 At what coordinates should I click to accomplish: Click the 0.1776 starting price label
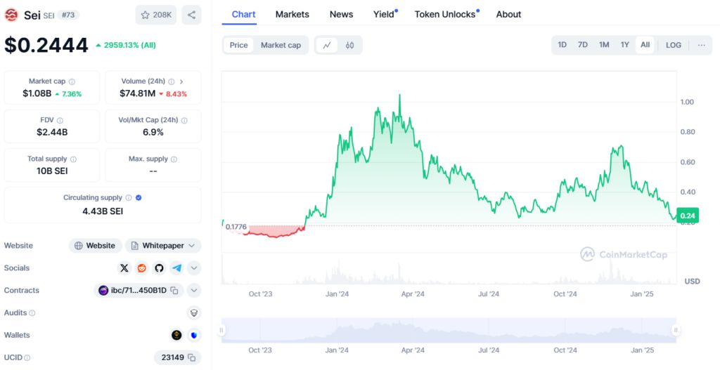pyautogui.click(x=236, y=227)
